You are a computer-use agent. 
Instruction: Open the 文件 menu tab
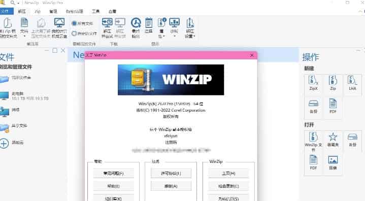pyautogui.click(x=6, y=11)
